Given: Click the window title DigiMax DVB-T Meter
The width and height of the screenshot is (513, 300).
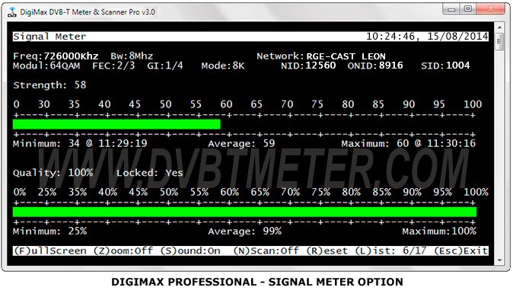Looking at the screenshot, I should [x=88, y=12].
